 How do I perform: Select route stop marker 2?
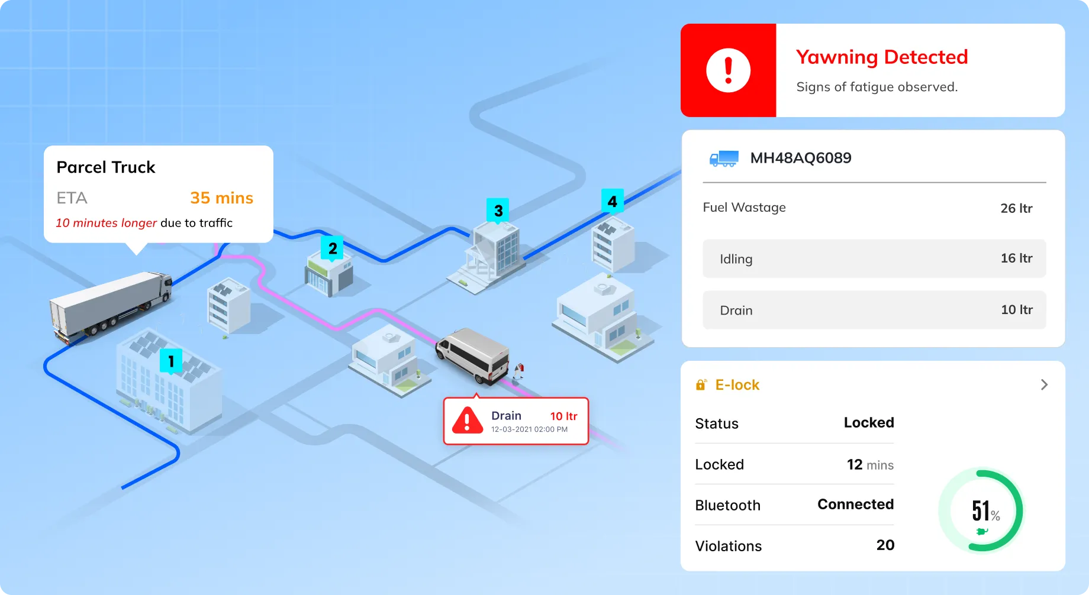pyautogui.click(x=333, y=248)
